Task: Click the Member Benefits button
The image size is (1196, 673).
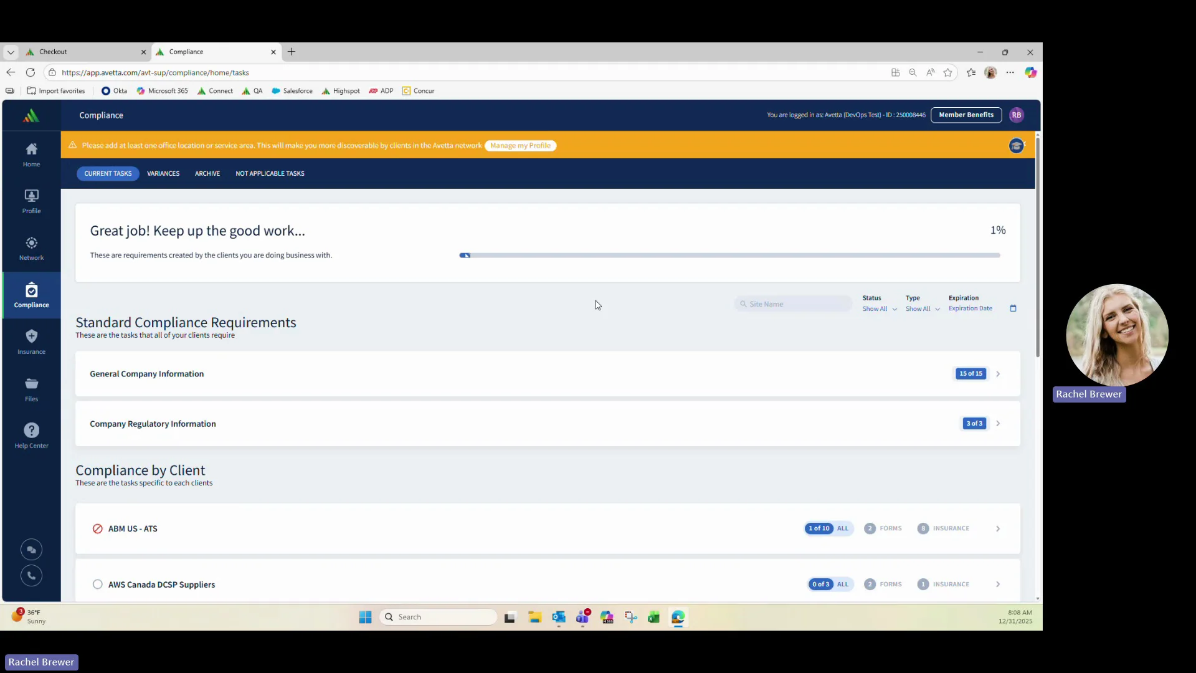Action: pos(966,115)
